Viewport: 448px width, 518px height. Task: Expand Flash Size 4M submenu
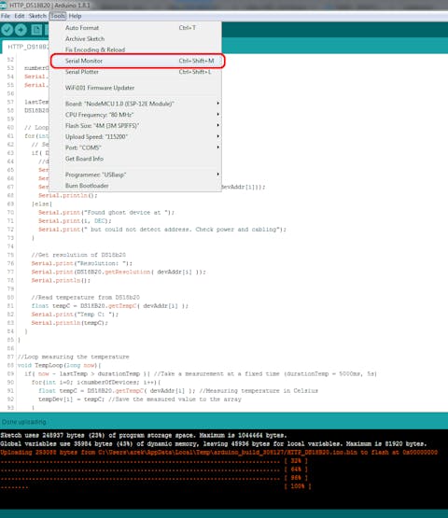click(x=135, y=126)
